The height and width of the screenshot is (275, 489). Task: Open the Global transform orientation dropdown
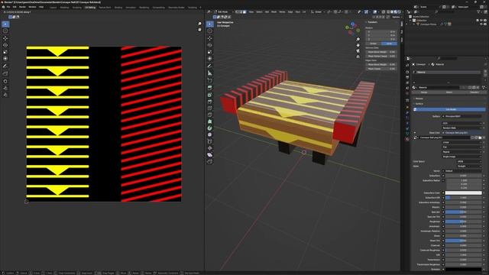click(318, 12)
